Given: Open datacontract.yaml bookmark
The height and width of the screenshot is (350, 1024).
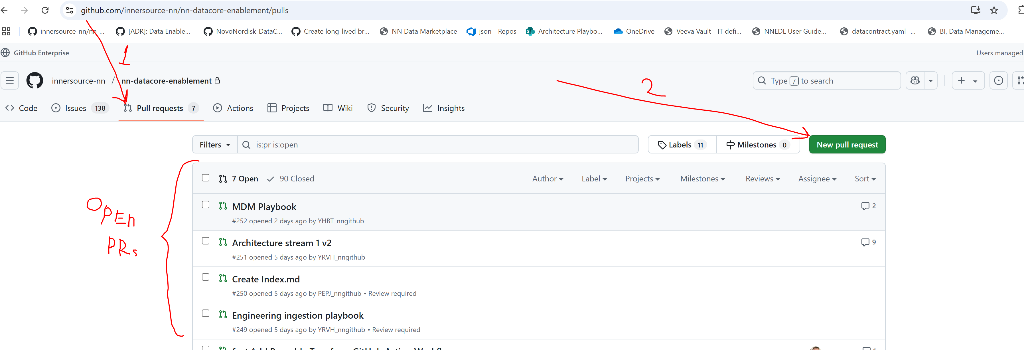Looking at the screenshot, I should click(x=877, y=31).
